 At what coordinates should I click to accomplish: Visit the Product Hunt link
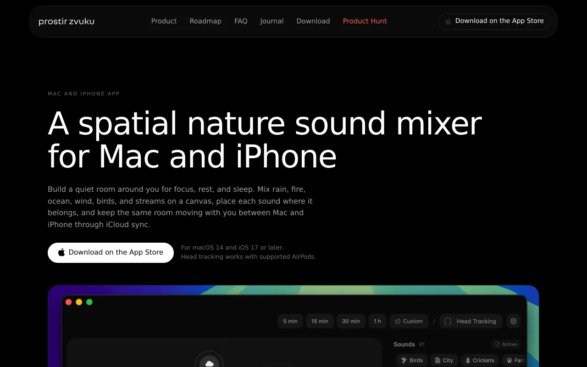coord(365,21)
